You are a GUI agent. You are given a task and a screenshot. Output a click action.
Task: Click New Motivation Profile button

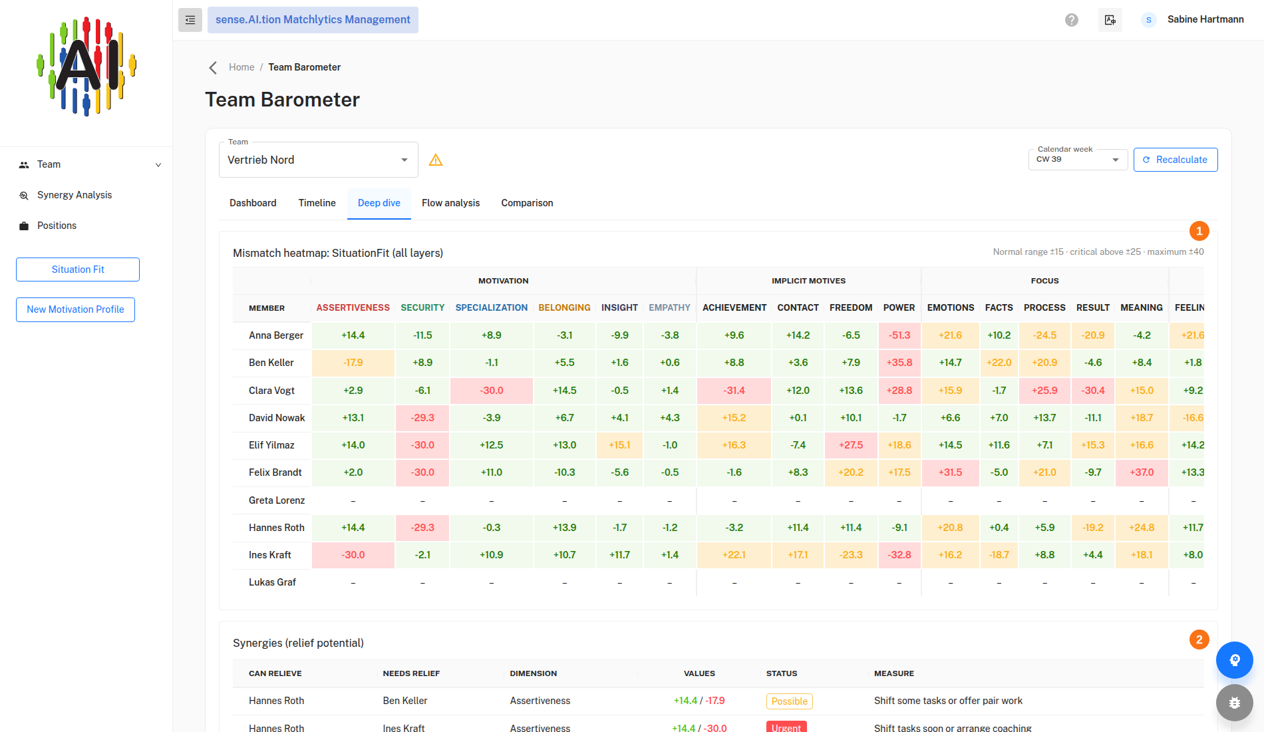coord(75,309)
